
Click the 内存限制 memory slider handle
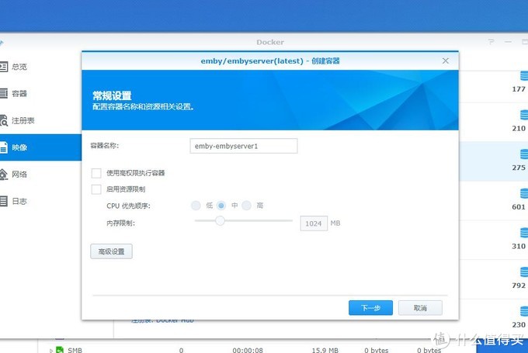point(220,221)
